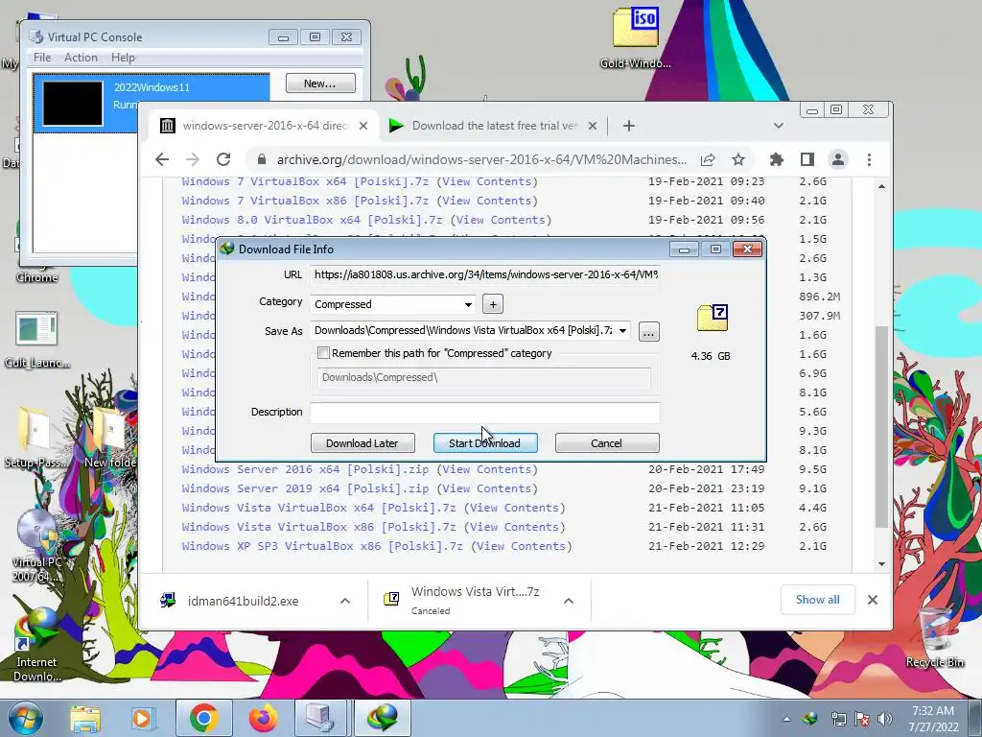Viewport: 982px width, 737px height.
Task: Open File menu in Virtual PC Console
Action: [x=42, y=58]
